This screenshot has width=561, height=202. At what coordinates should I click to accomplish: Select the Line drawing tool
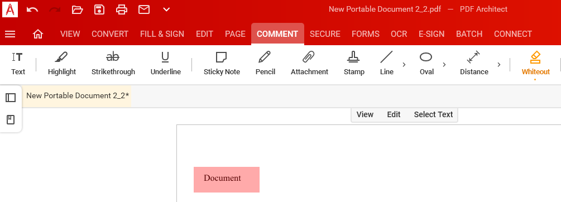(x=386, y=64)
